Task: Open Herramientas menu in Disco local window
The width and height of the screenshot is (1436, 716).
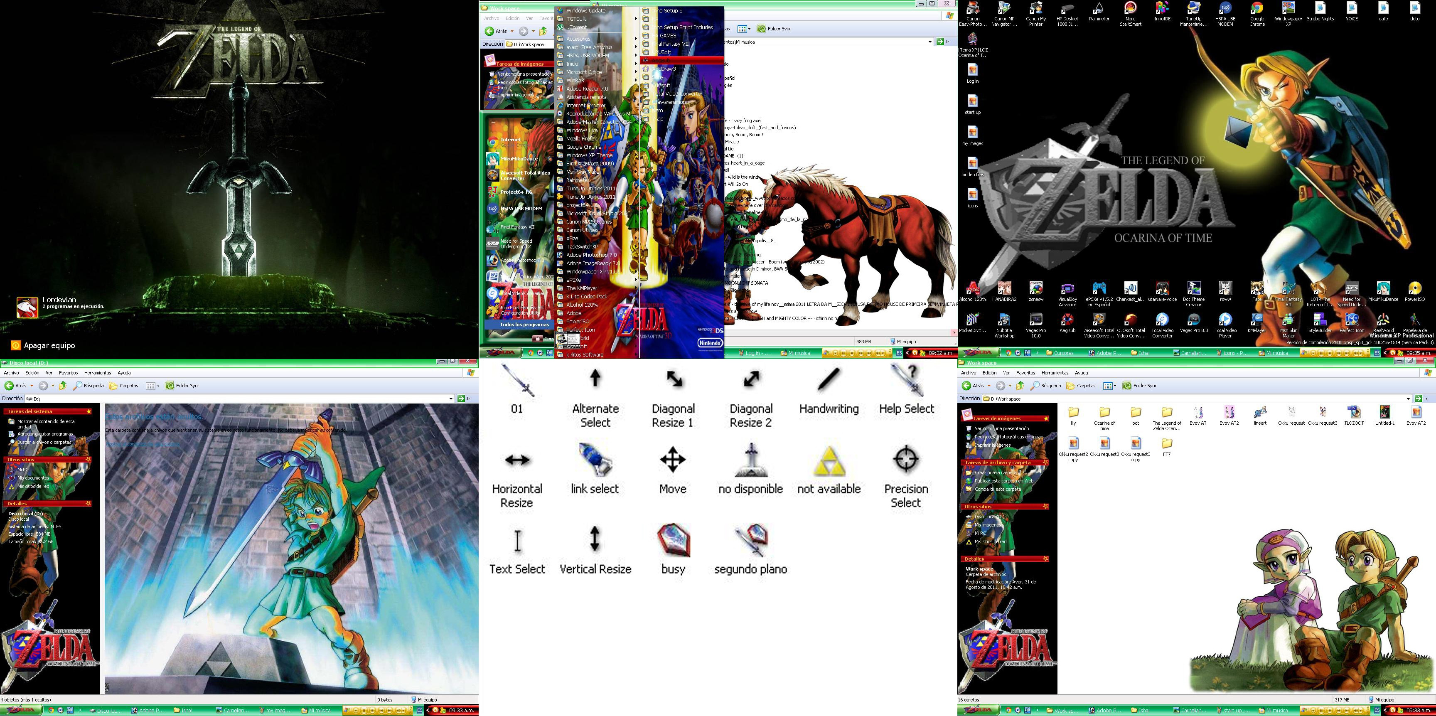Action: click(98, 373)
